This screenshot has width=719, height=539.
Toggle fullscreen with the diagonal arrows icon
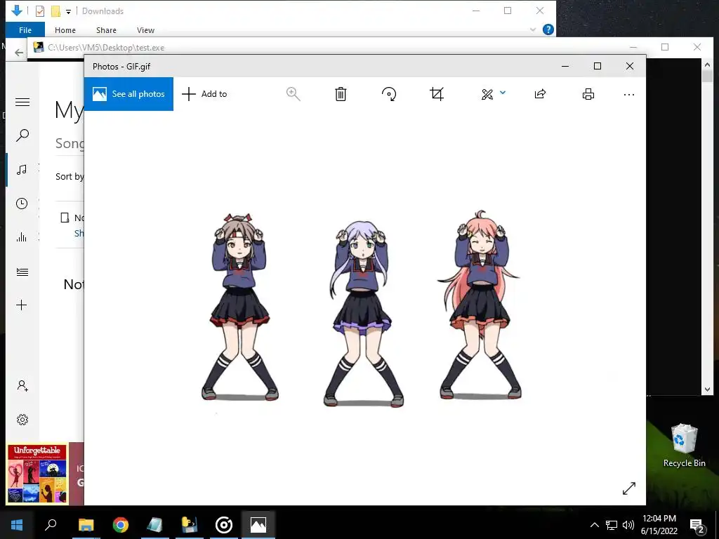(x=629, y=488)
